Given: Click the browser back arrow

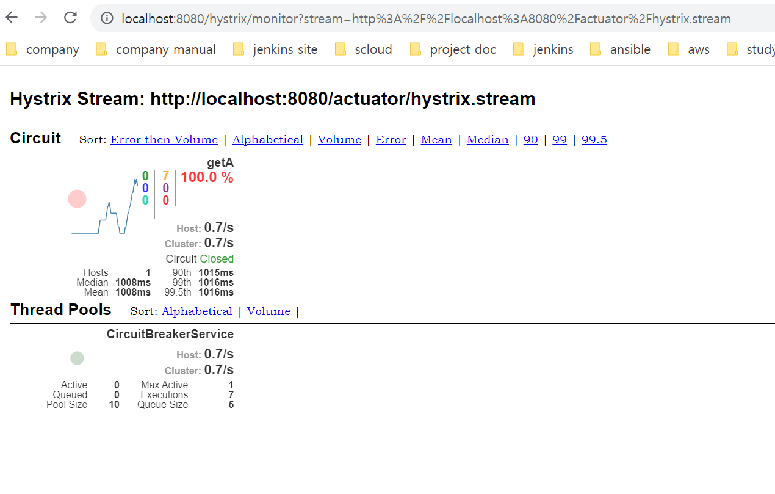Looking at the screenshot, I should pos(12,18).
